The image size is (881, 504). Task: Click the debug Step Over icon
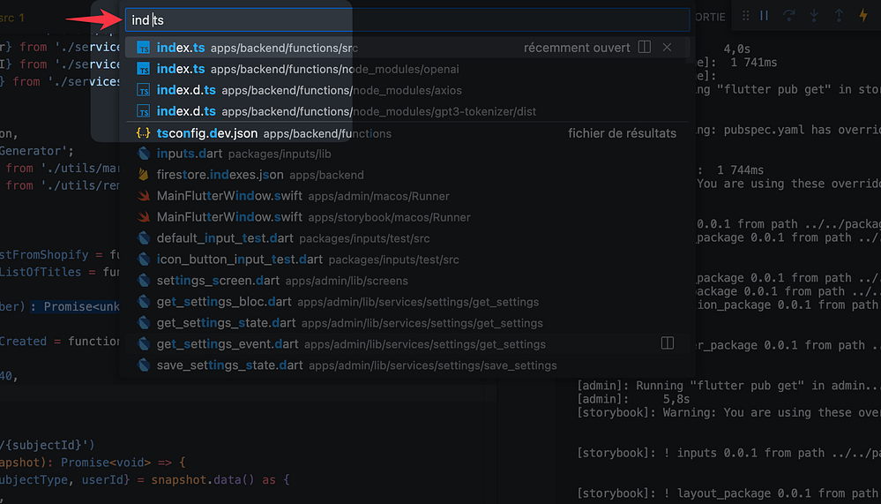788,17
